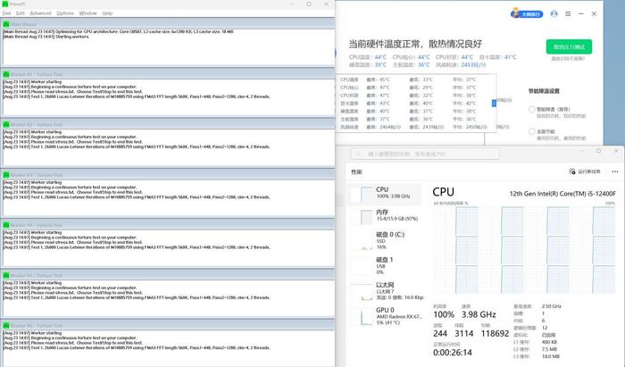Click the Prime95 app icon in title bar
625x367 pixels.
click(x=5, y=4)
